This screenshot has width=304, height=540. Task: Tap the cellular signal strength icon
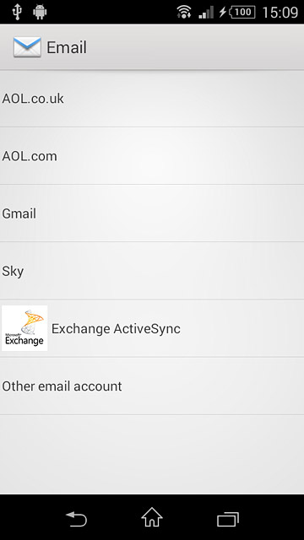pyautogui.click(x=206, y=12)
